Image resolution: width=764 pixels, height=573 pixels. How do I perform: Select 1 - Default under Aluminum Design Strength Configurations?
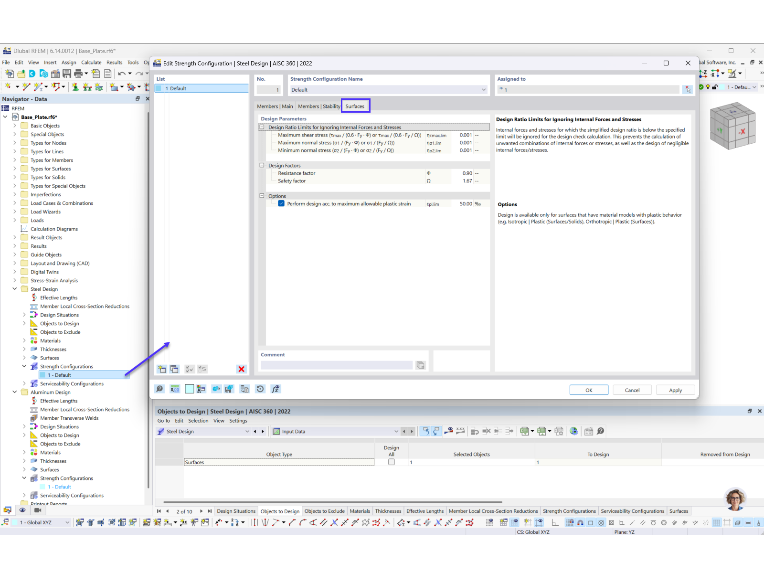59,487
